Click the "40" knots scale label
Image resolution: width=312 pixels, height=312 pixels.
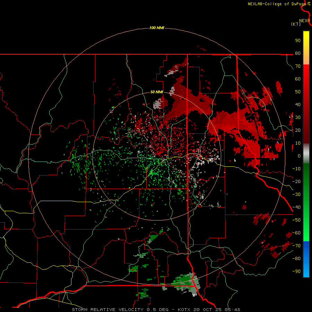tap(298, 104)
